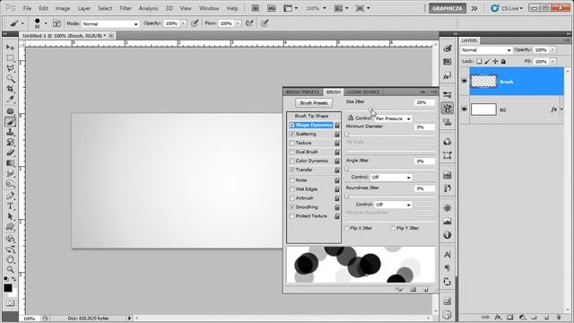Open the Layer menu
Screen dimensions: 574x323
[83, 8]
